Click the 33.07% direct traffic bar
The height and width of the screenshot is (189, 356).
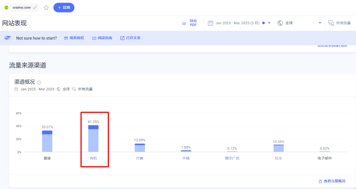[x=47, y=141]
